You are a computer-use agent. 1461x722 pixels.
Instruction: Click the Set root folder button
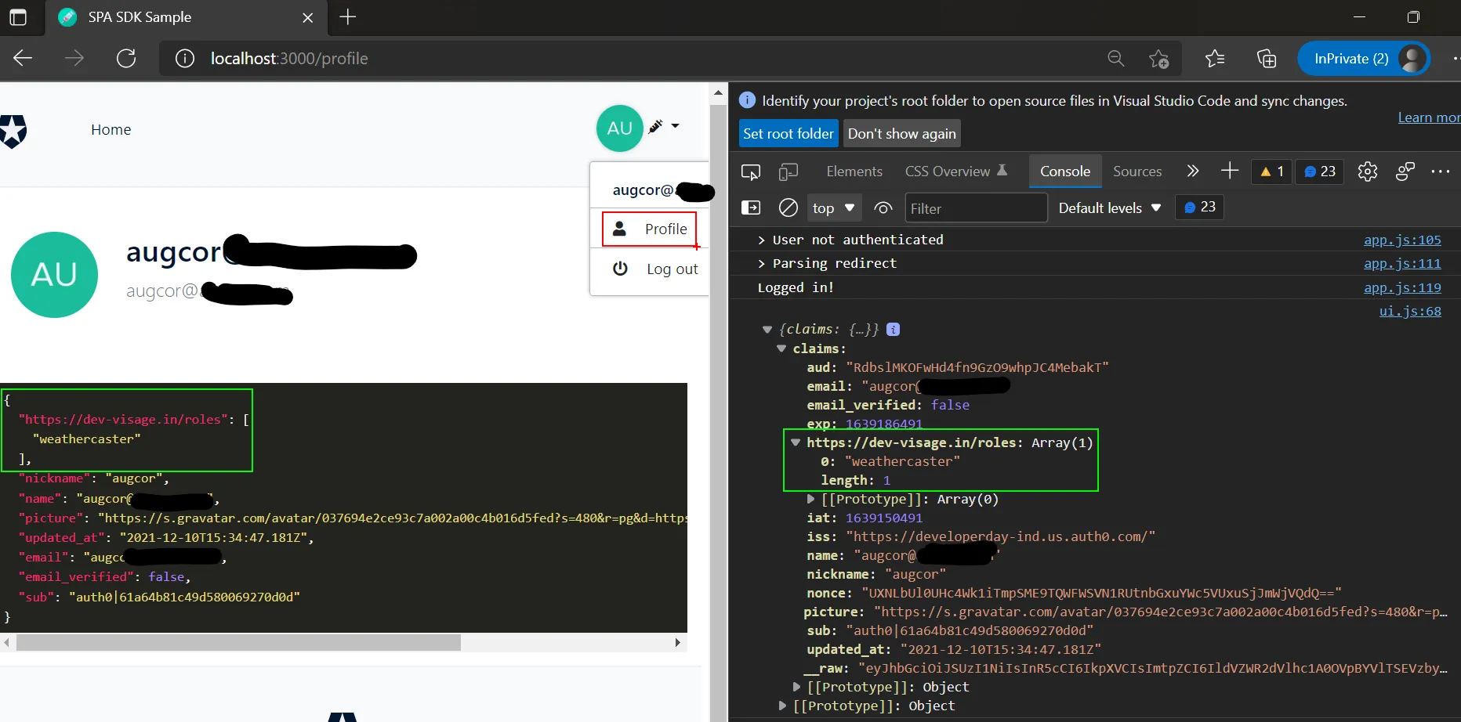789,133
